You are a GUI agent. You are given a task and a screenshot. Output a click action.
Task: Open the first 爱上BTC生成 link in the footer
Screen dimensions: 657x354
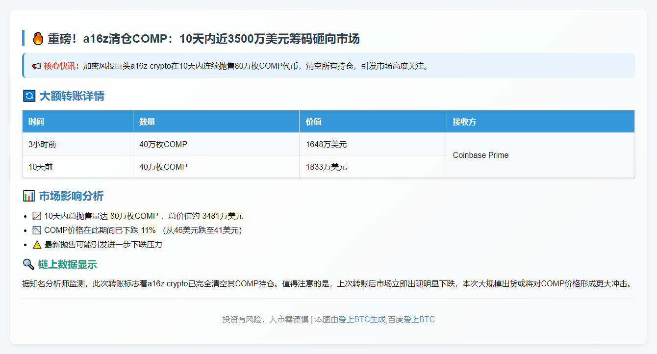point(362,319)
